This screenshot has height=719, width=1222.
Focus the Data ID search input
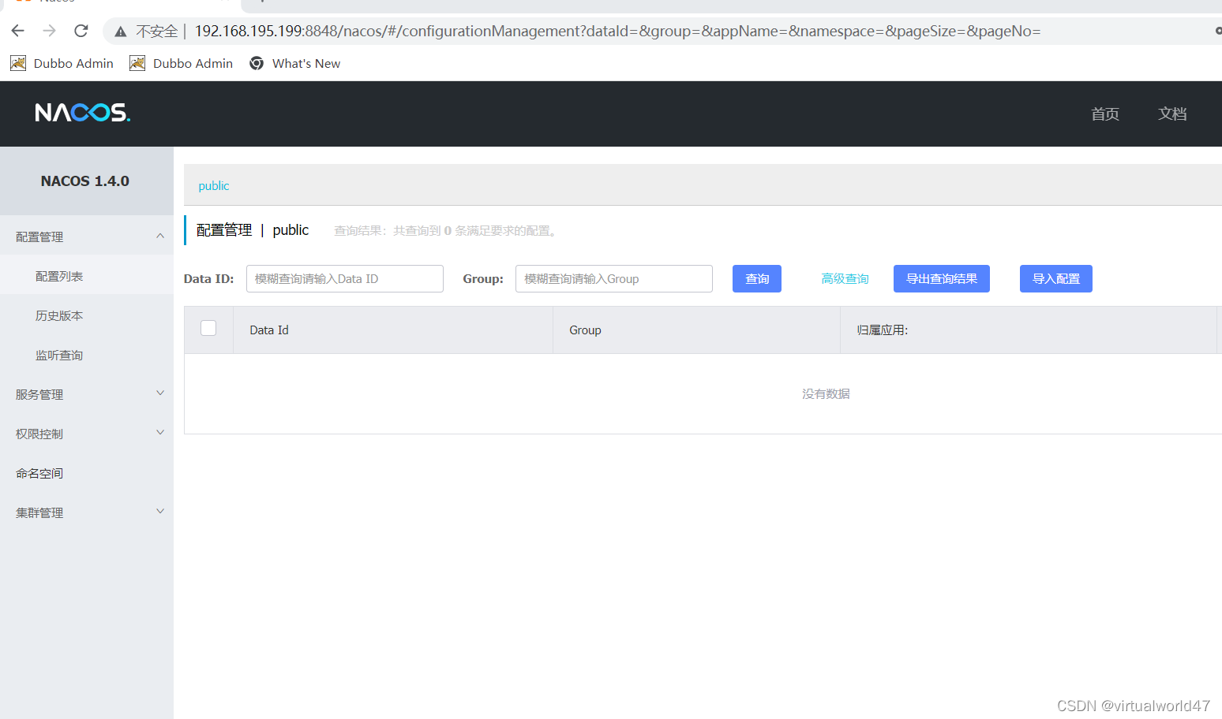(345, 278)
